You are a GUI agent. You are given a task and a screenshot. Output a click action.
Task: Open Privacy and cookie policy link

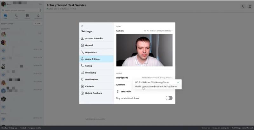(221, 128)
